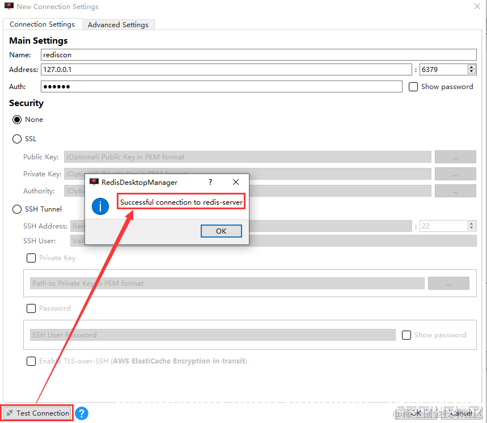Viewport: 487px width, 423px height.
Task: Click the Public Key PEM input field
Action: click(x=248, y=157)
